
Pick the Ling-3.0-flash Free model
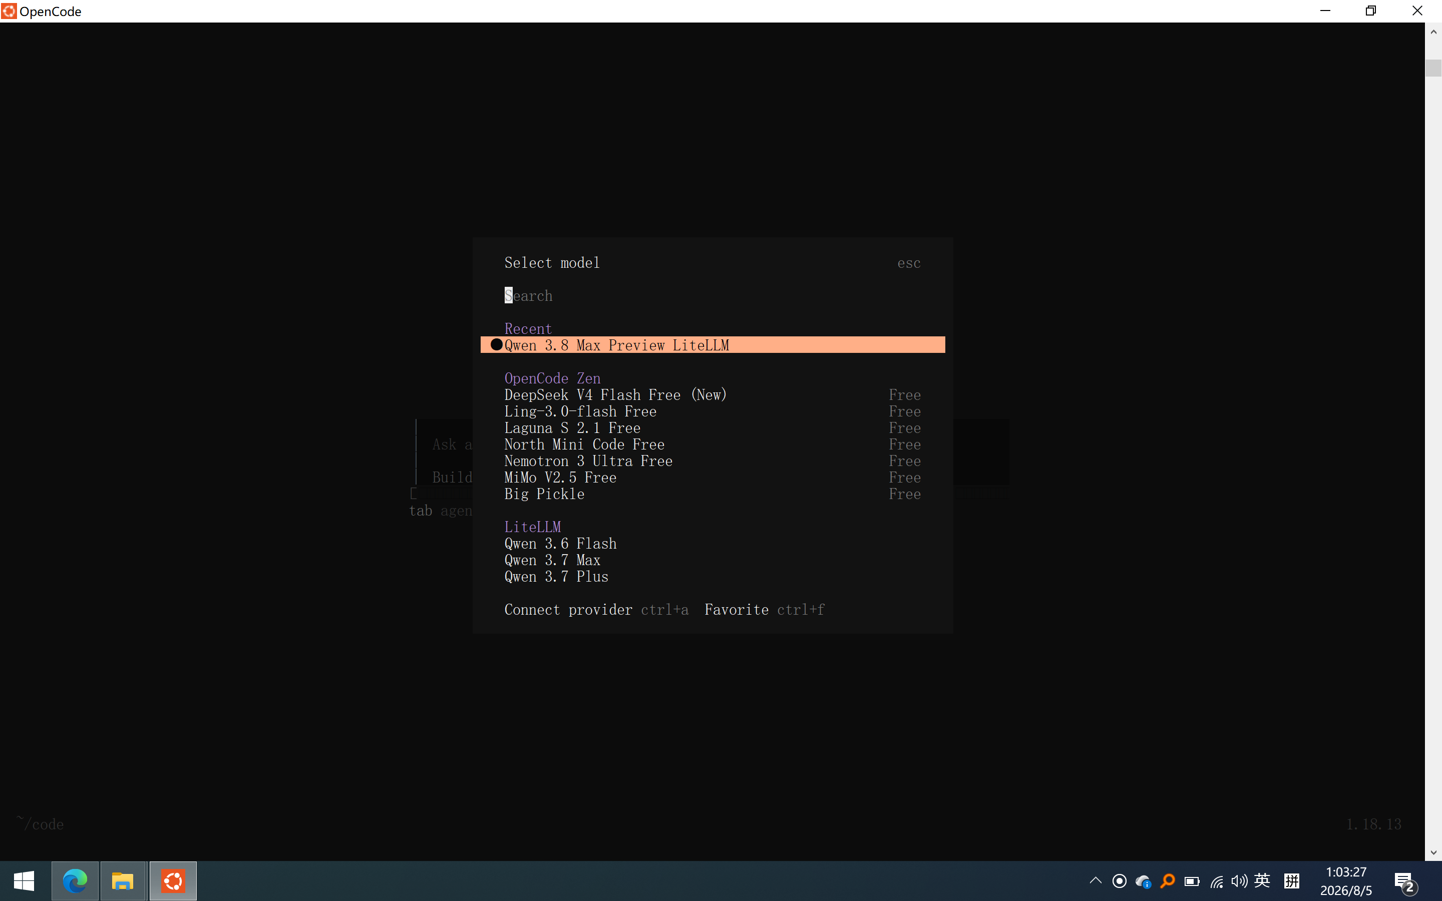click(712, 411)
